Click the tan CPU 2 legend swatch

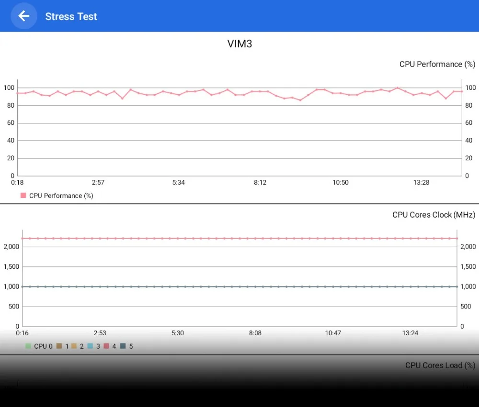74,346
